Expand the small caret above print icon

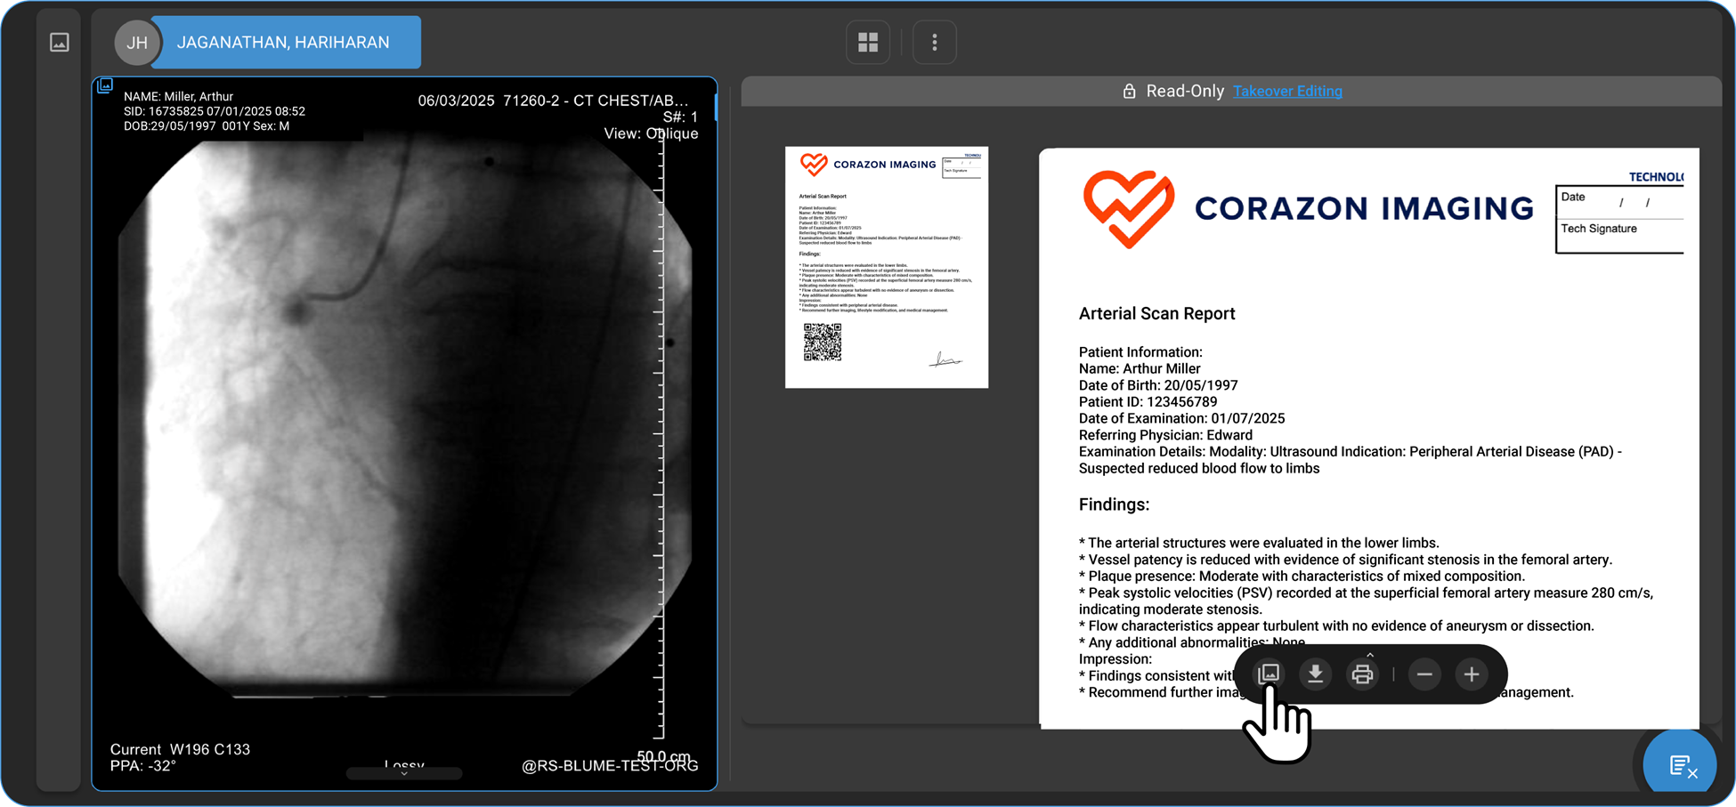pos(1370,655)
